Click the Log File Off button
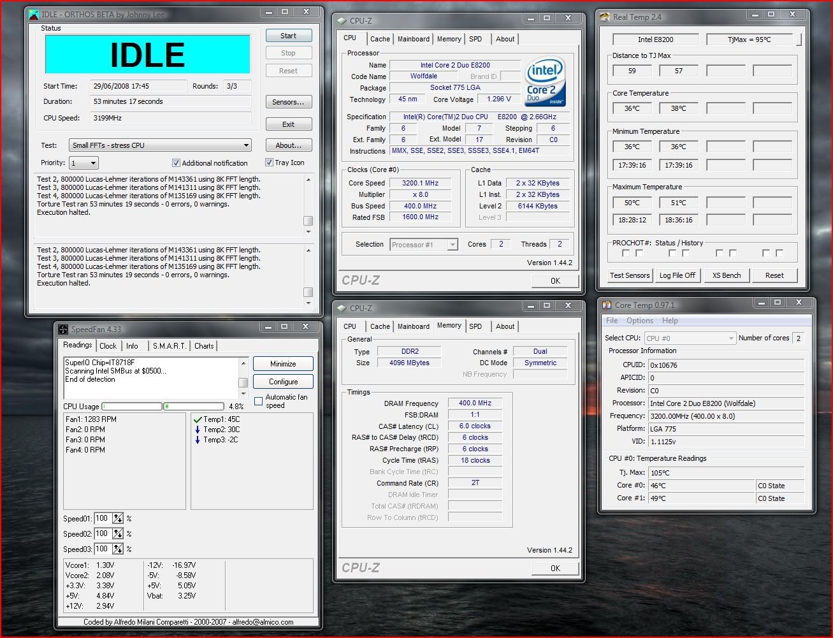This screenshot has width=833, height=638. [x=677, y=275]
